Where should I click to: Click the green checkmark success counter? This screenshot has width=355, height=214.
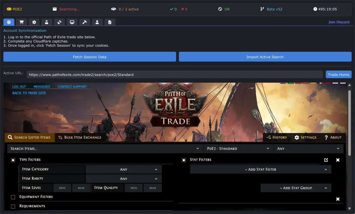point(173,9)
